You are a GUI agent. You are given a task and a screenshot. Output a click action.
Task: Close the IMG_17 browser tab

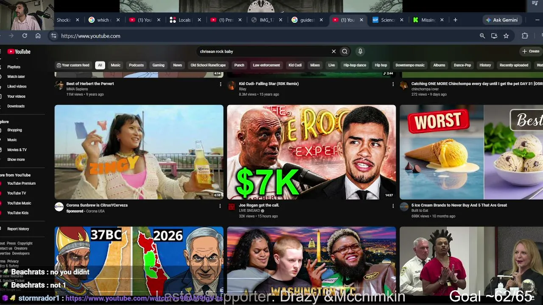[x=280, y=20]
